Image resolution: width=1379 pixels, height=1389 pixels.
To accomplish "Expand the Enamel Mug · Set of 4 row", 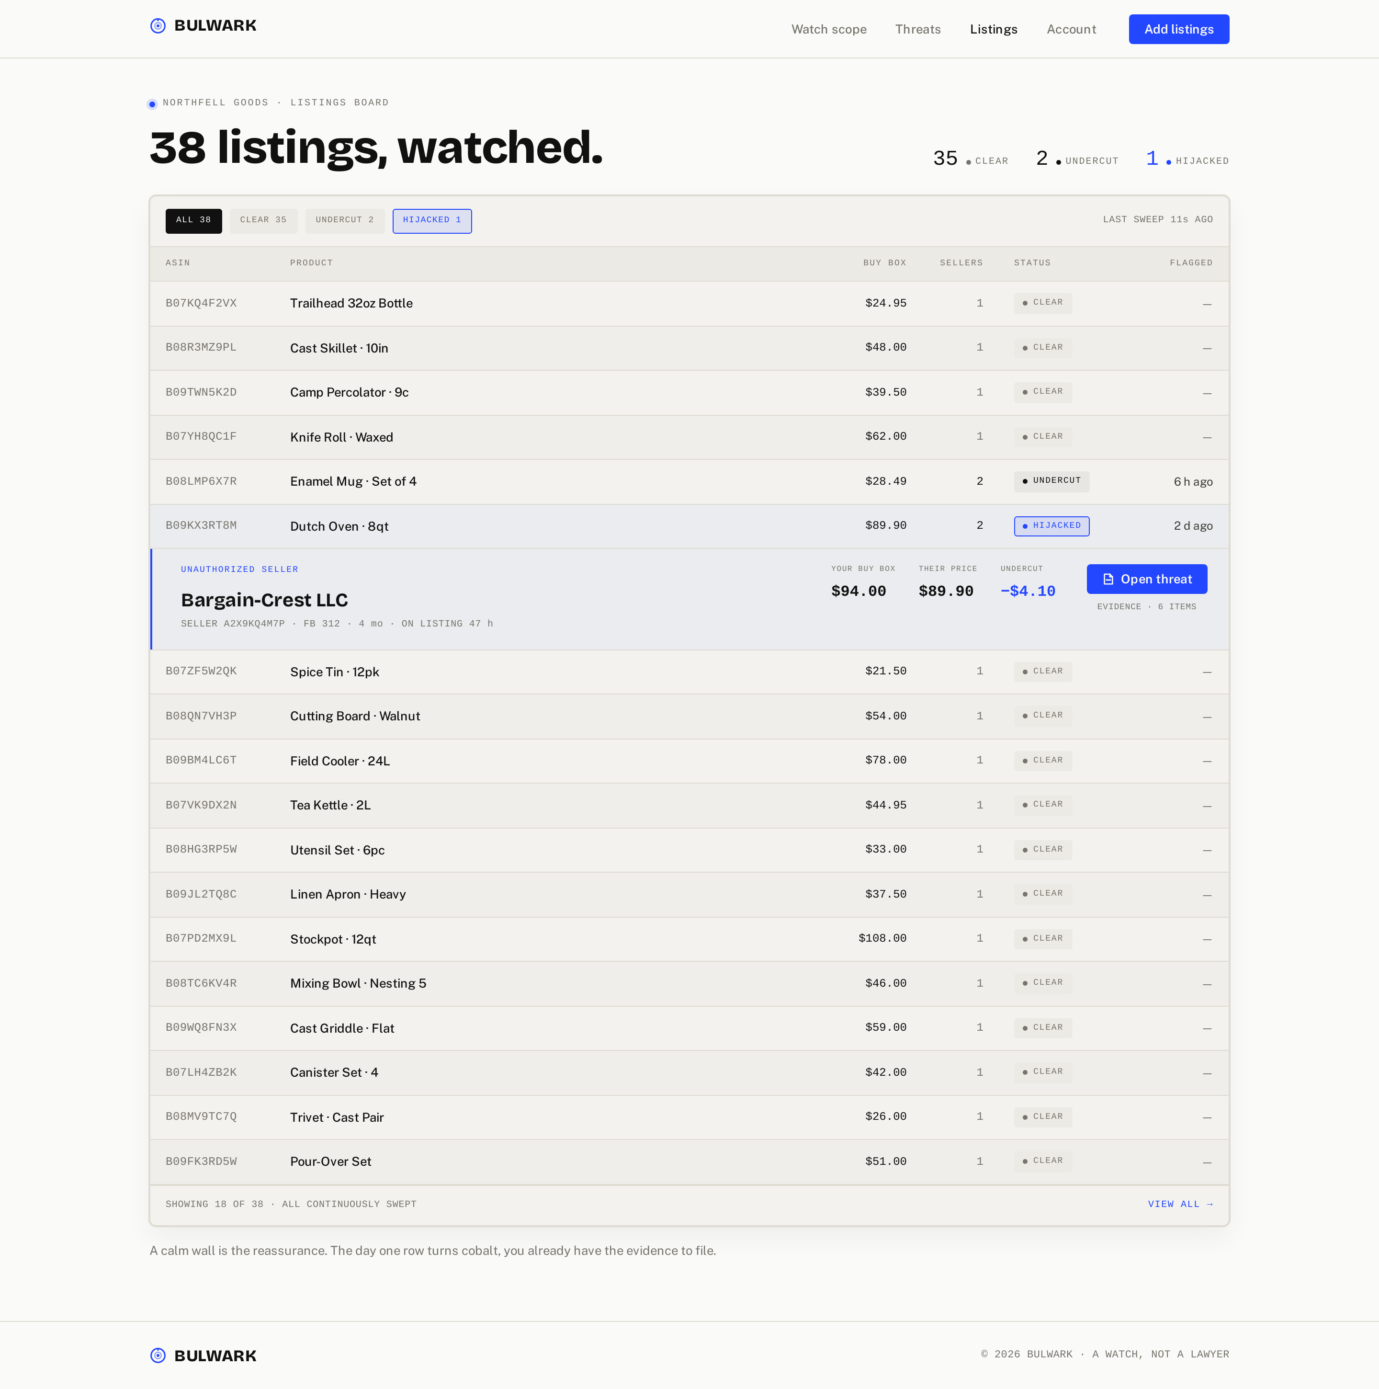I will pyautogui.click(x=689, y=482).
